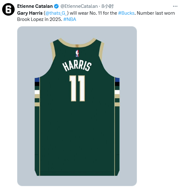Visit the @EtienneCatalan handle link

[79, 6]
